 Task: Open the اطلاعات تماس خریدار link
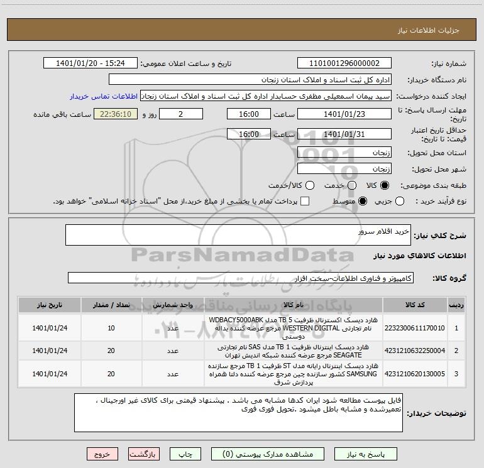point(104,96)
